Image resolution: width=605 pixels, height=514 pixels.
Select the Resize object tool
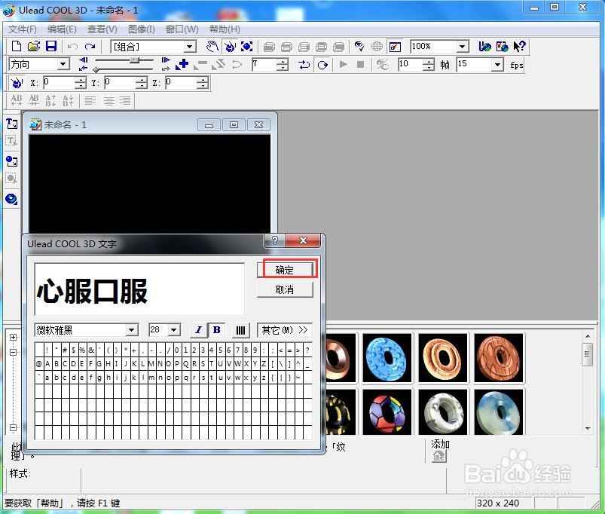coord(247,47)
